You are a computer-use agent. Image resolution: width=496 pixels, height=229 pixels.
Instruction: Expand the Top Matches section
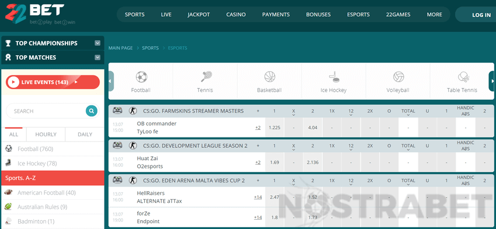(x=97, y=58)
